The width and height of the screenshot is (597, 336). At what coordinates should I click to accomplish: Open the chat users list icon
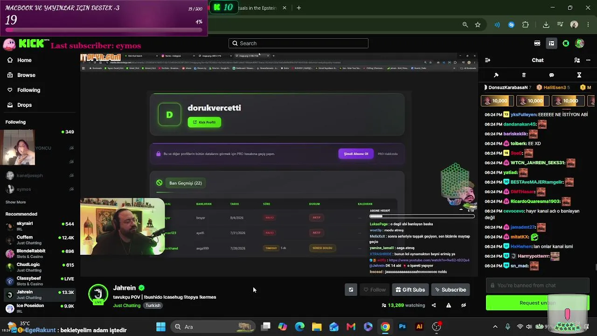point(577,60)
